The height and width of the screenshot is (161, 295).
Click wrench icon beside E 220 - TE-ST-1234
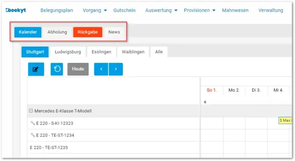click(x=33, y=135)
